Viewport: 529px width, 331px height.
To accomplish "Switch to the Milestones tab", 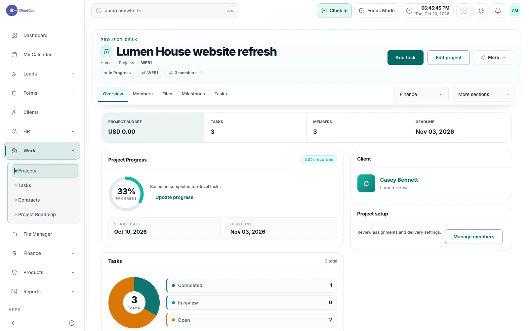I will point(193,94).
